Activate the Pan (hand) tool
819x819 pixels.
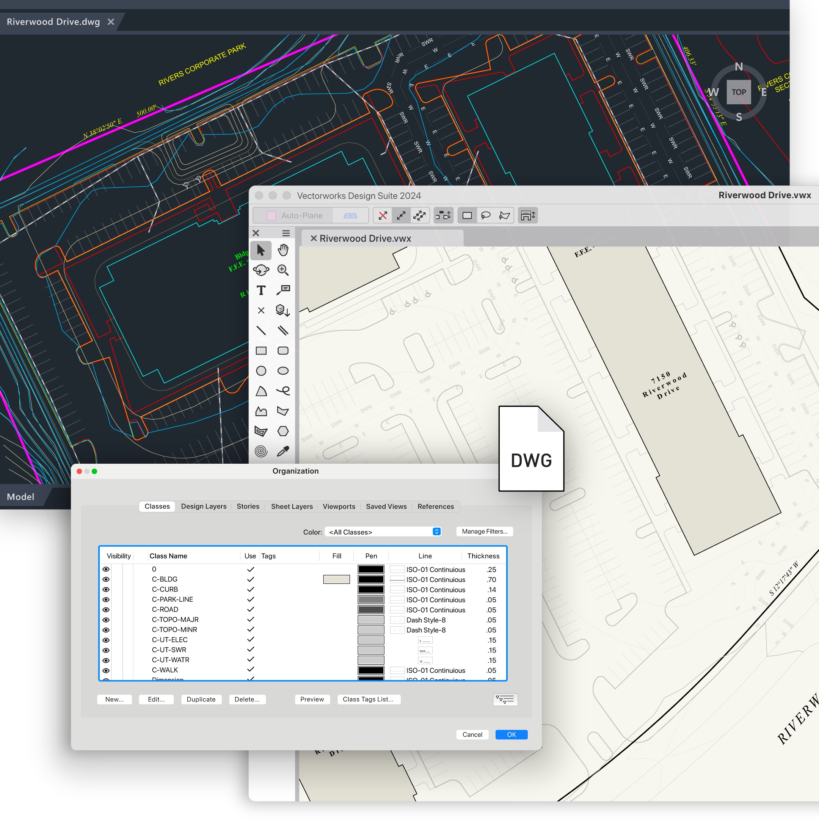[x=283, y=251]
